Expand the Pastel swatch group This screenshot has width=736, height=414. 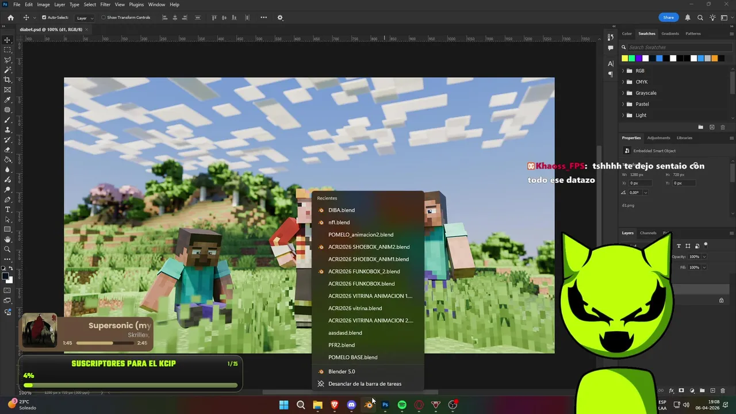(623, 104)
